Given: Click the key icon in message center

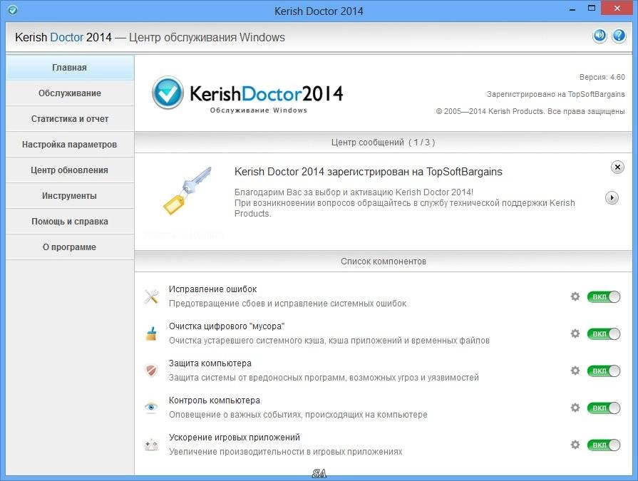Looking at the screenshot, I should [x=187, y=191].
